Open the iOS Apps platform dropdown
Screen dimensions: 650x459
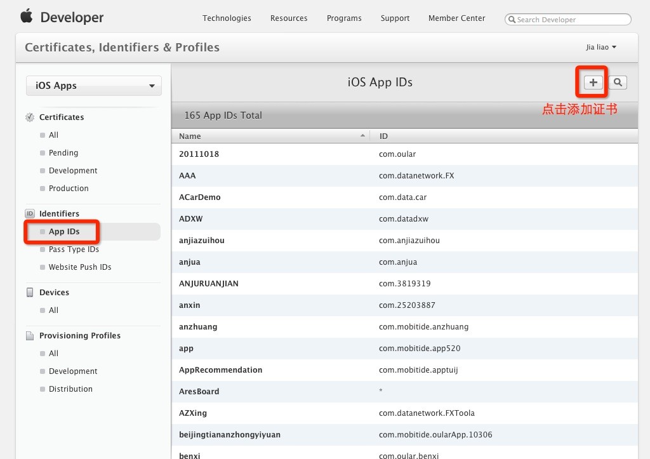[94, 86]
